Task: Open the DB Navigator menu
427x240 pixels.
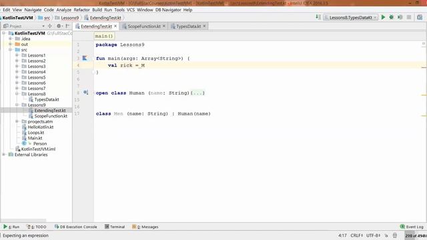Action: (x=168, y=10)
